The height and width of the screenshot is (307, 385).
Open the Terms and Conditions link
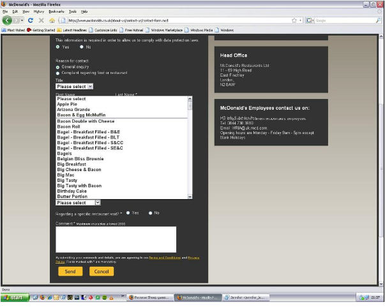point(165,258)
